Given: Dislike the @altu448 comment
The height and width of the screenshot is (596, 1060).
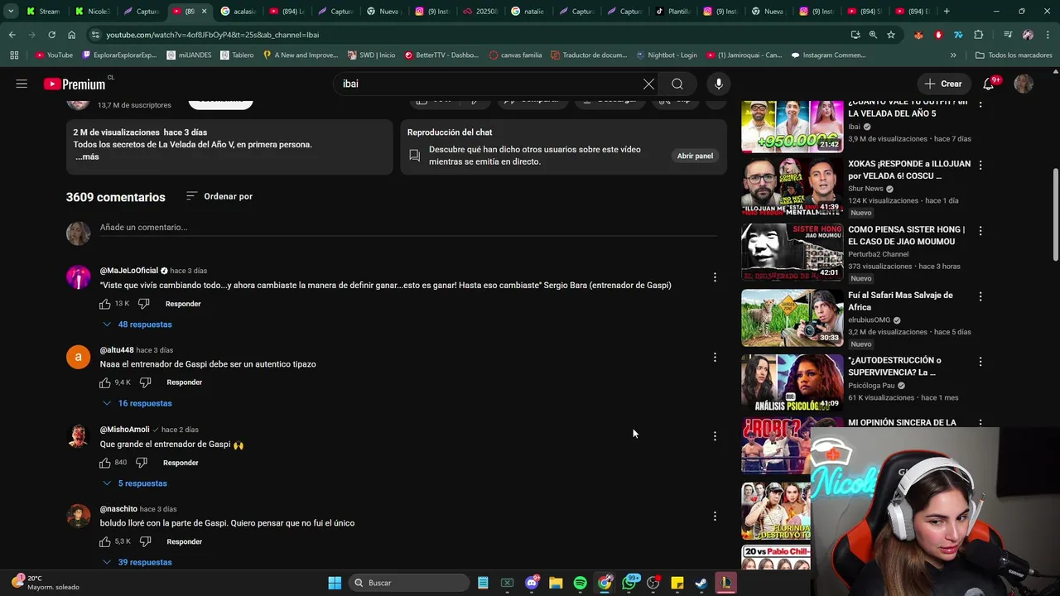Looking at the screenshot, I should 146,382.
